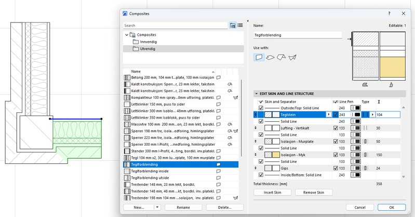Click the composite Search field

pyautogui.click(x=175, y=25)
